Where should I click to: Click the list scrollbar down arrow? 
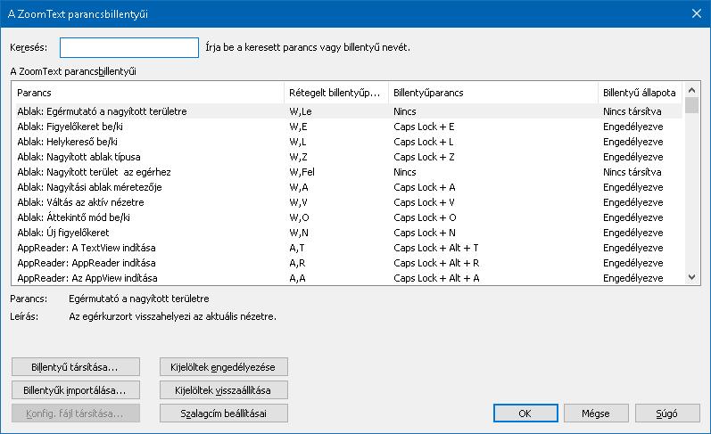tap(691, 277)
